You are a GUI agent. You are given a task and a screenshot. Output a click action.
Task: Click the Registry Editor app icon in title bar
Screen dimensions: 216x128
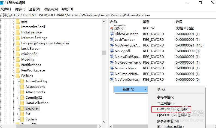2,3
